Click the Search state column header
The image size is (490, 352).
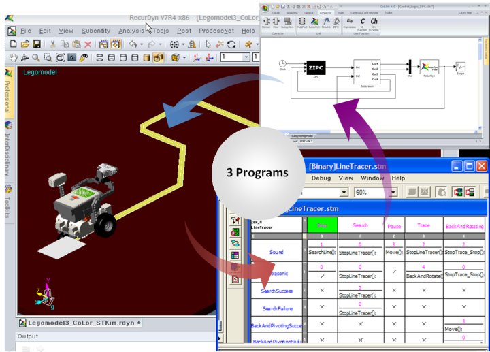point(360,225)
